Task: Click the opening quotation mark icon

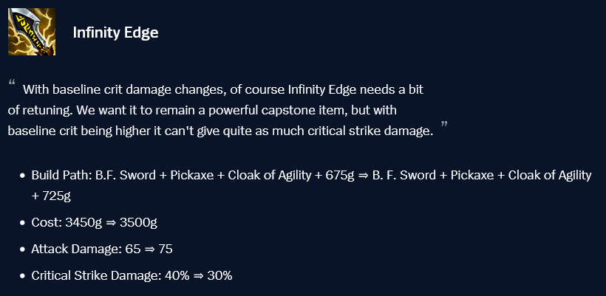Action: [x=12, y=83]
